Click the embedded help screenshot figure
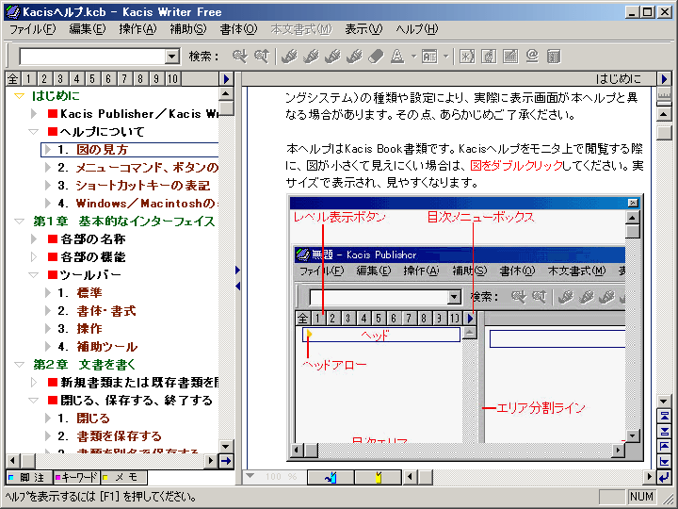Image resolution: width=678 pixels, height=509 pixels. [465, 328]
